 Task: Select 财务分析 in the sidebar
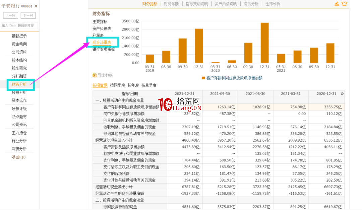[x=19, y=84]
